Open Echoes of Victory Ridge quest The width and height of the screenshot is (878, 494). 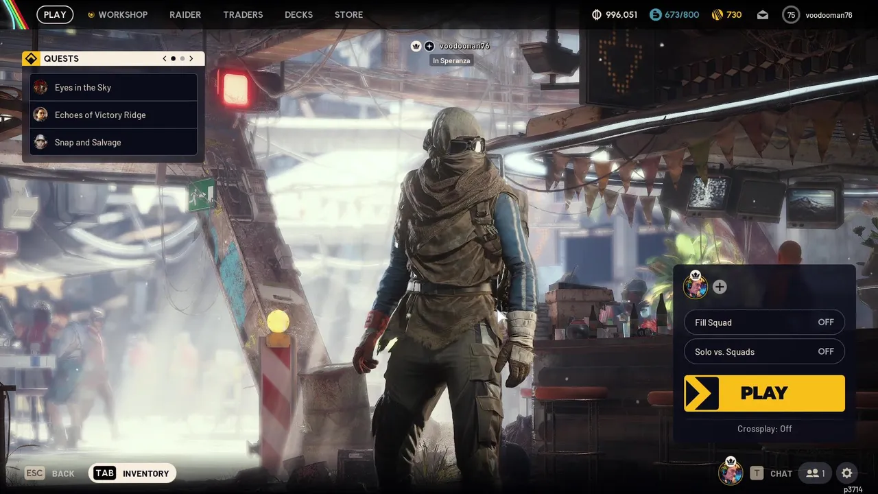[x=114, y=115]
